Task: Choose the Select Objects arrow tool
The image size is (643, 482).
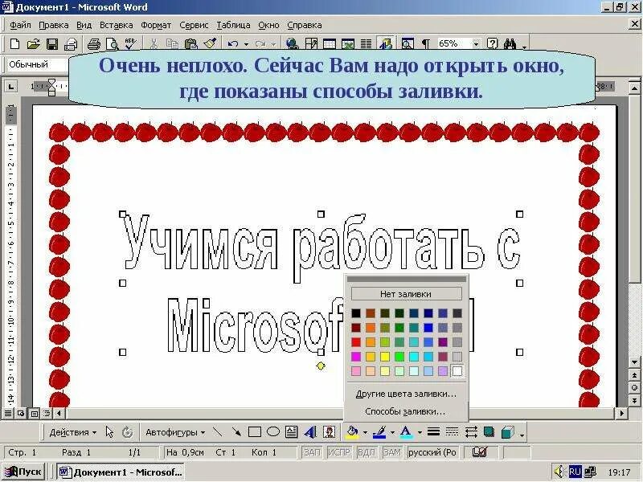Action: 109,432
